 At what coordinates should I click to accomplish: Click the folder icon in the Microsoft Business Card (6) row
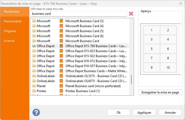click(34, 36)
